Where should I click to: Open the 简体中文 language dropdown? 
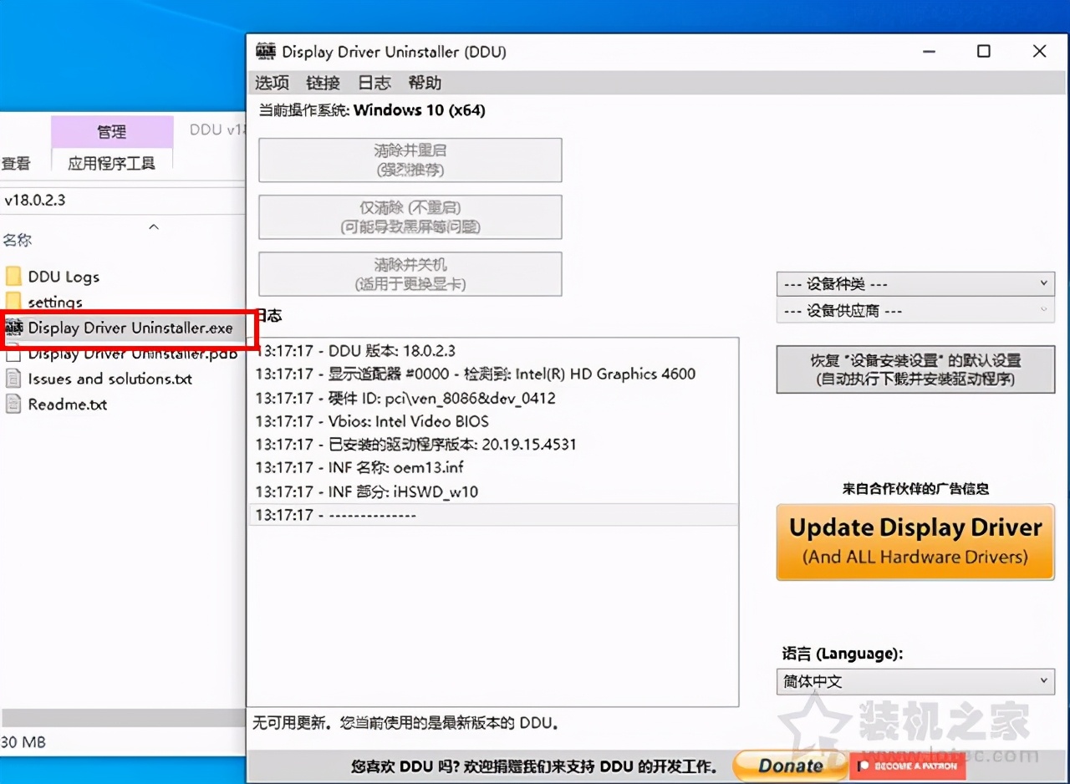coord(915,681)
